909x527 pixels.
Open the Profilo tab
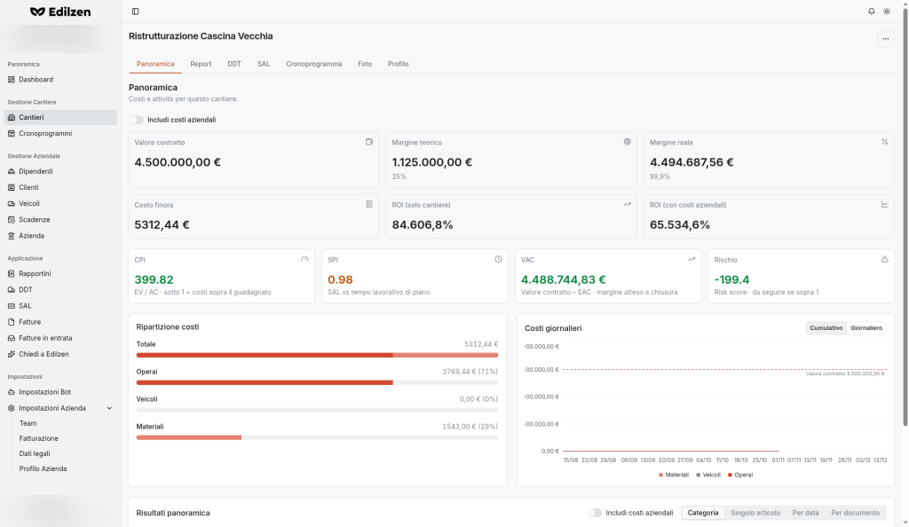click(x=399, y=64)
